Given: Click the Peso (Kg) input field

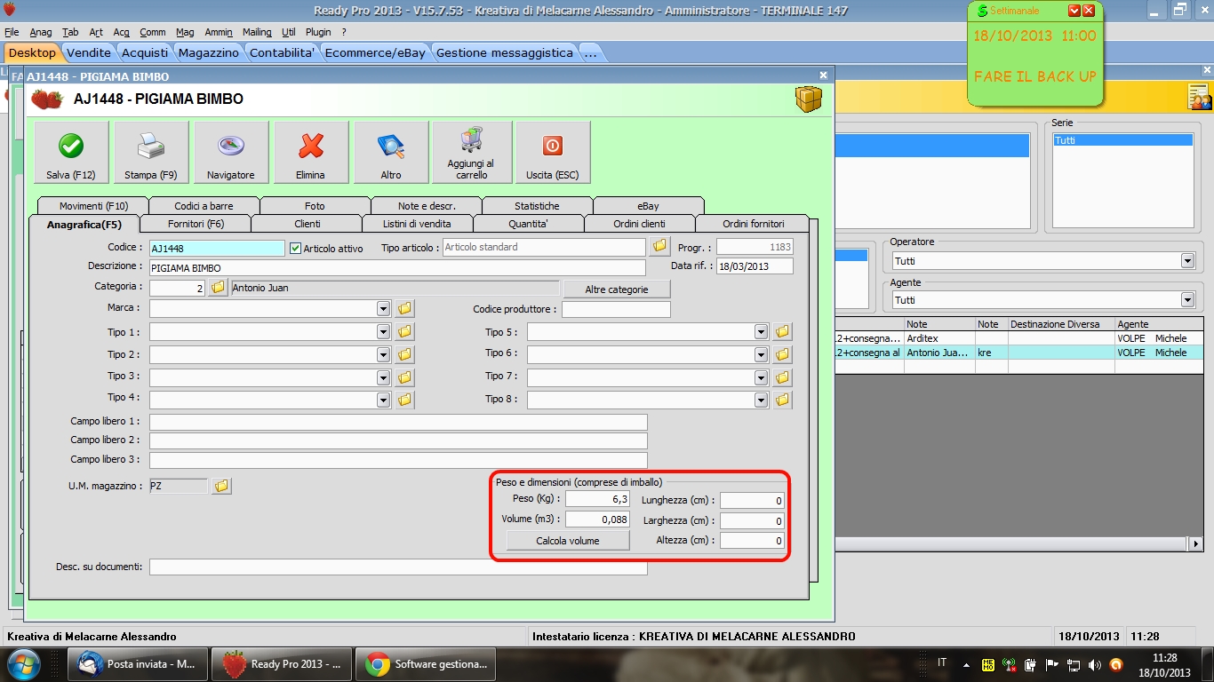Looking at the screenshot, I should (597, 500).
